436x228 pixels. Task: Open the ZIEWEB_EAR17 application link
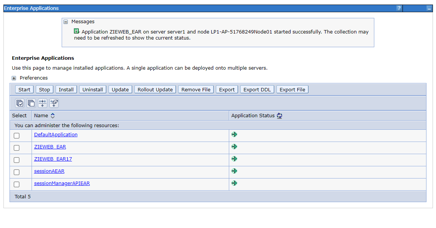tap(53, 159)
